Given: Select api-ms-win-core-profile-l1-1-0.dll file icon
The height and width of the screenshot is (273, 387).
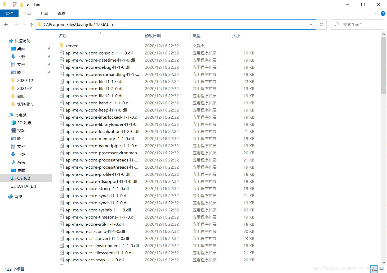Looking at the screenshot, I should click(61, 174).
